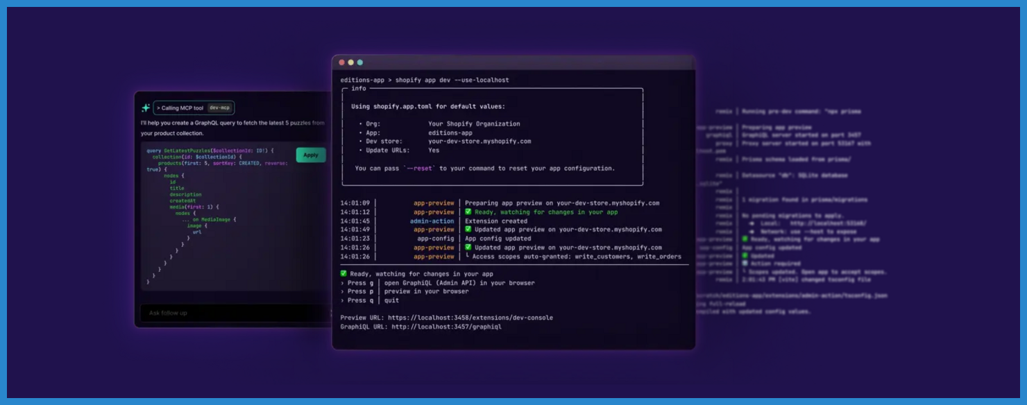The width and height of the screenshot is (1027, 405).
Task: Click the 14:01:09 "Preparing app preview" log line
Action: click(x=500, y=203)
